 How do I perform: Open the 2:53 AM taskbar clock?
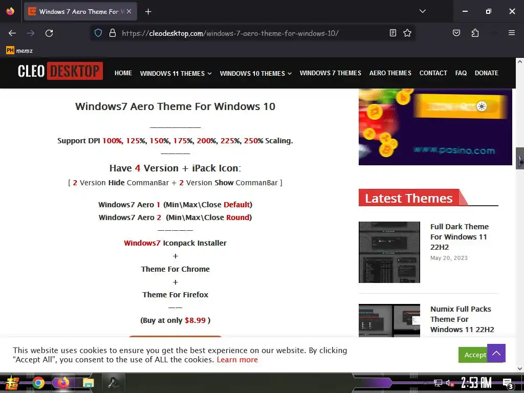tap(476, 383)
